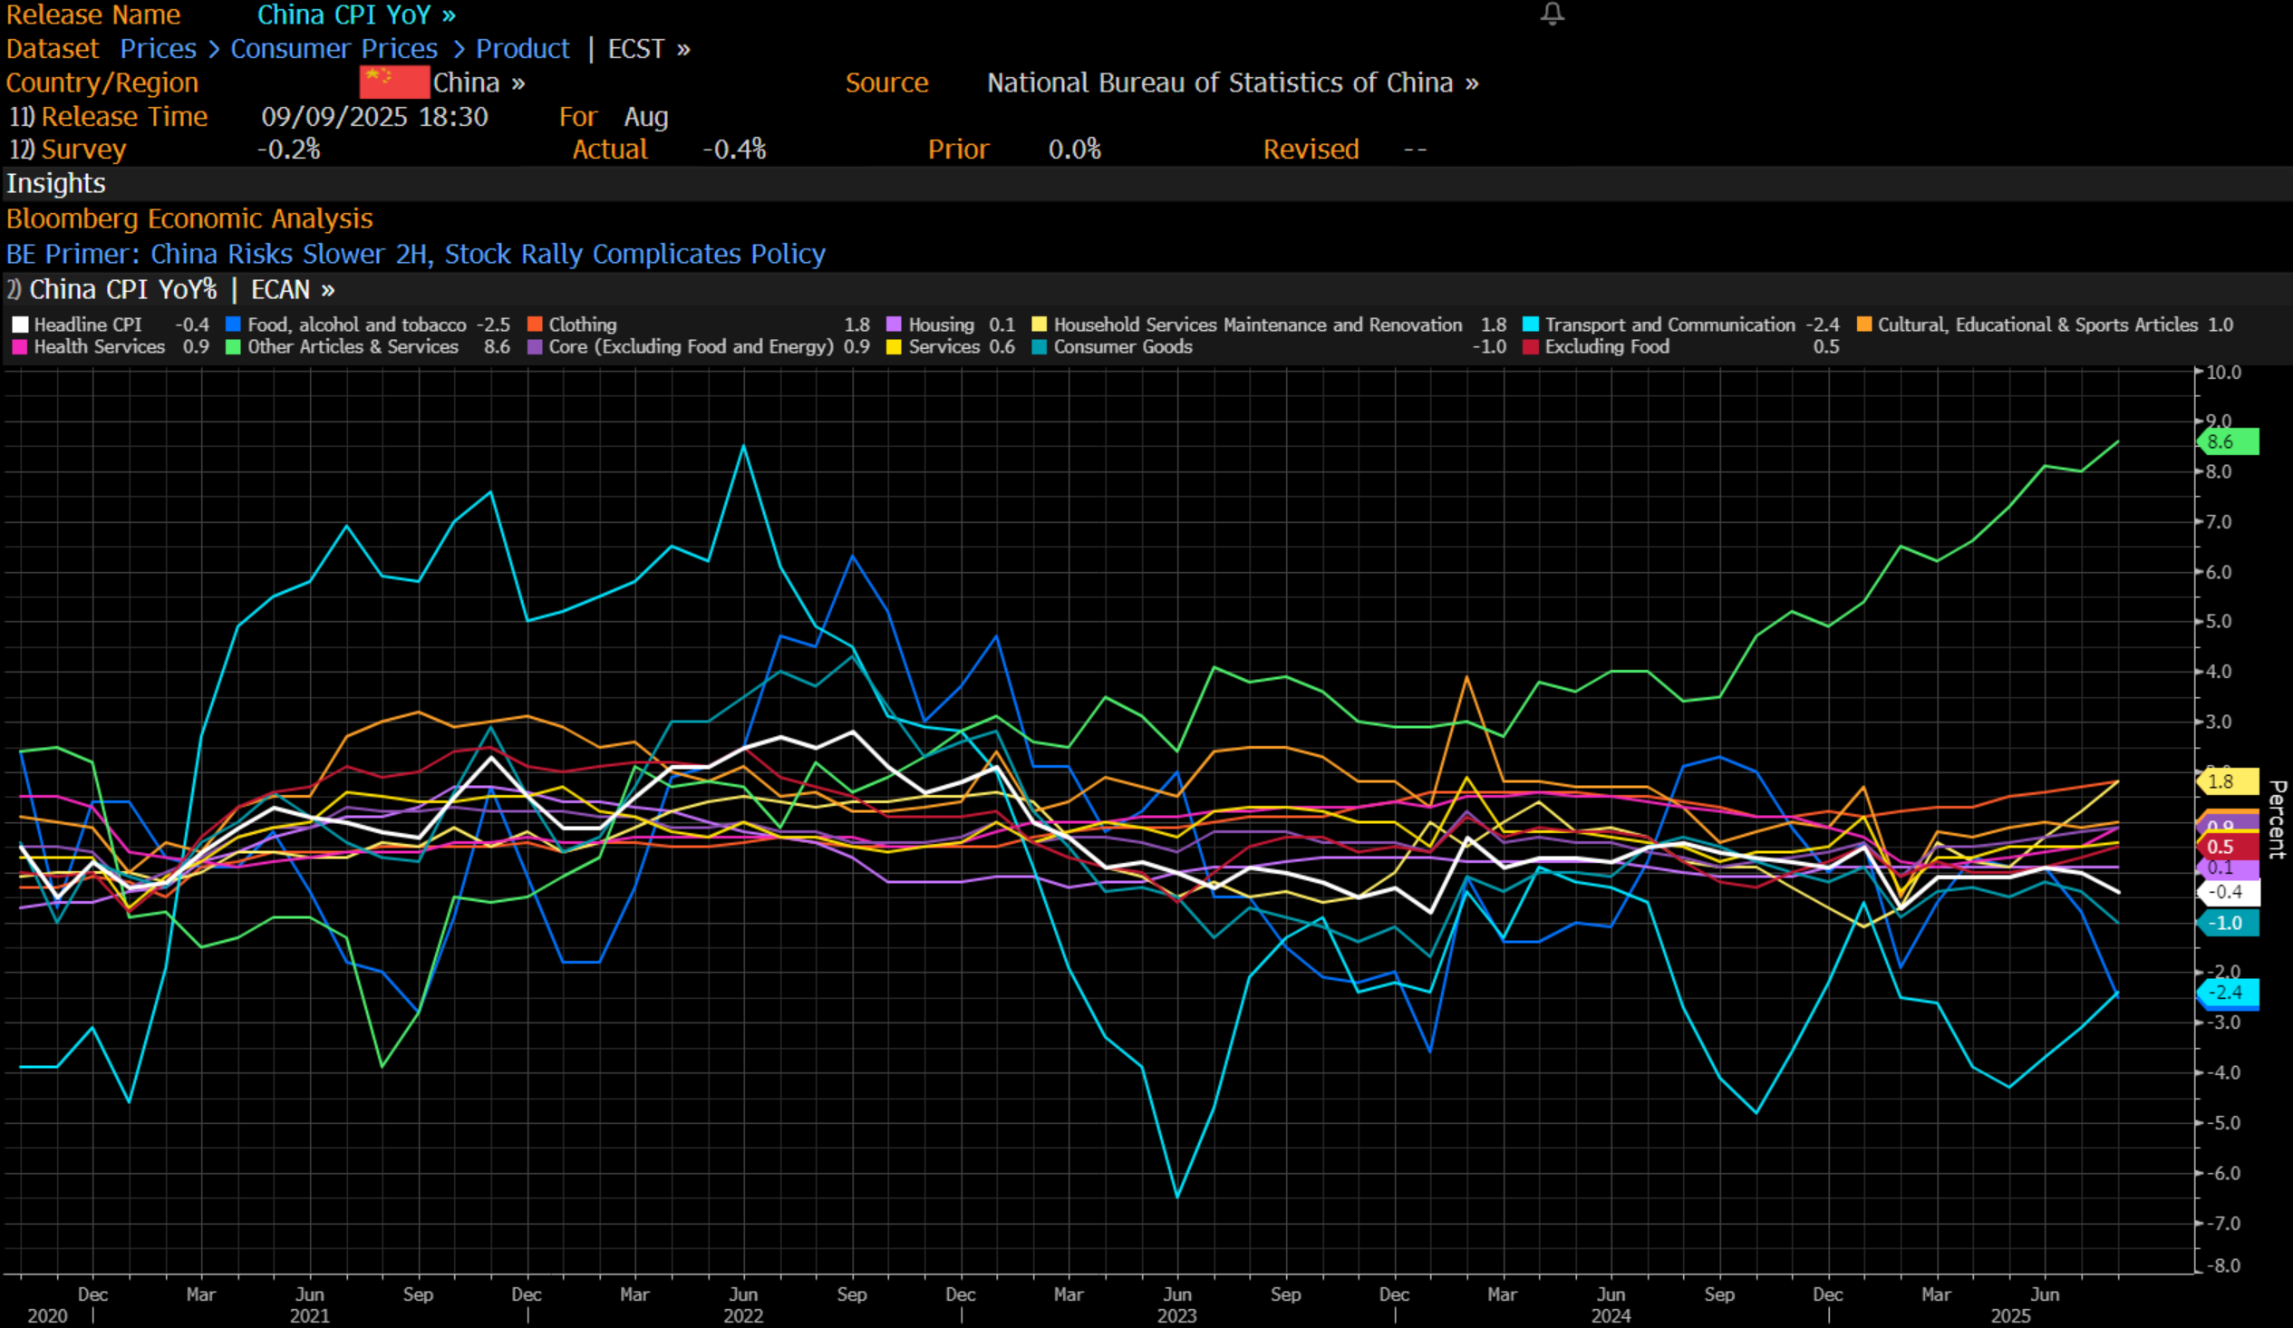Click the China flag icon
Image resolution: width=2293 pixels, height=1328 pixels.
pos(394,82)
